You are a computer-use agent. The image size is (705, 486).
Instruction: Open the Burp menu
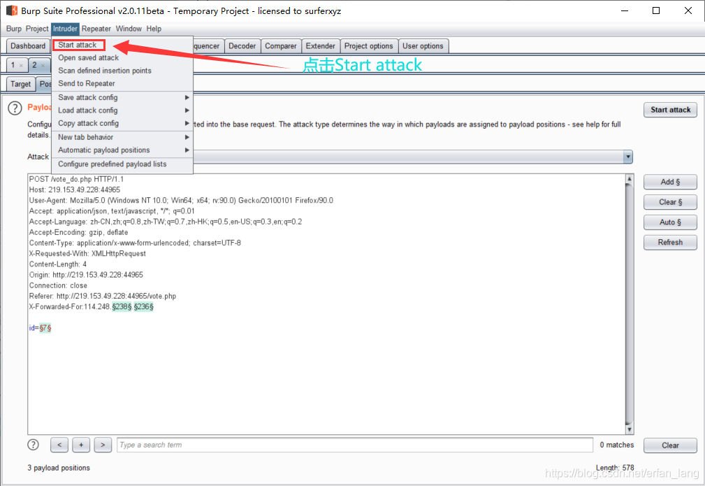[x=14, y=29]
